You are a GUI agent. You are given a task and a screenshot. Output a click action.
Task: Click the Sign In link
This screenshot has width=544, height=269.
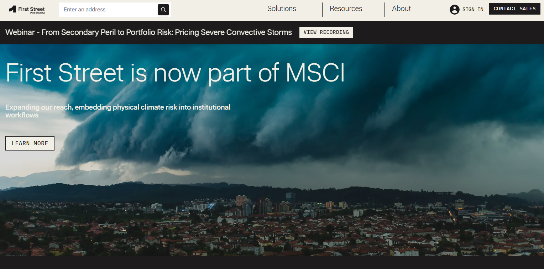point(473,10)
